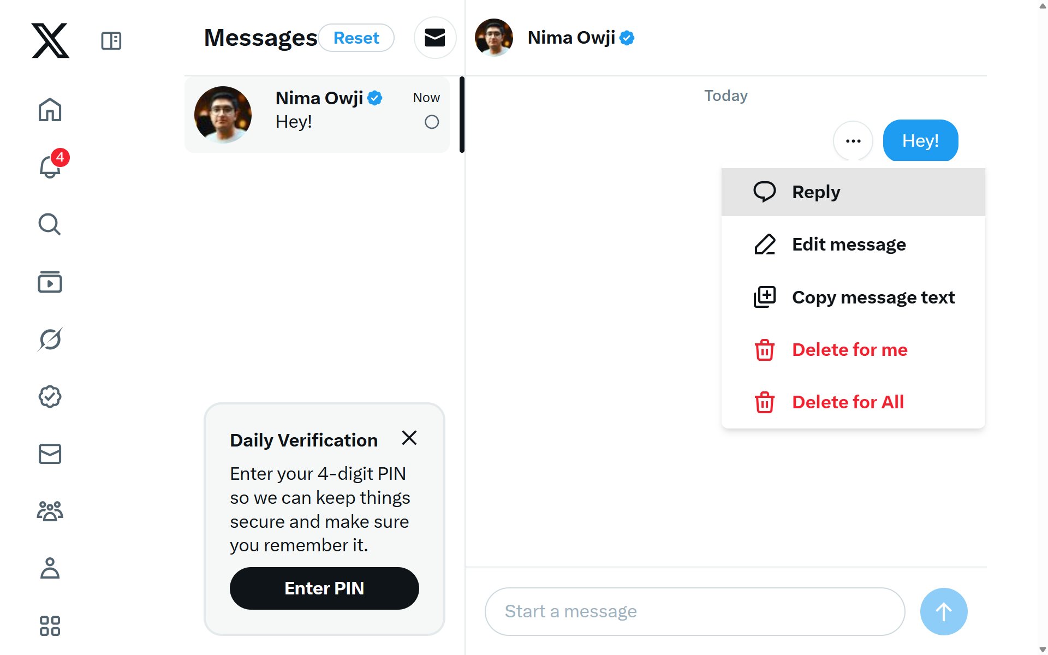1048x655 pixels.
Task: Expand the More grid menu icon
Action: coord(50,626)
